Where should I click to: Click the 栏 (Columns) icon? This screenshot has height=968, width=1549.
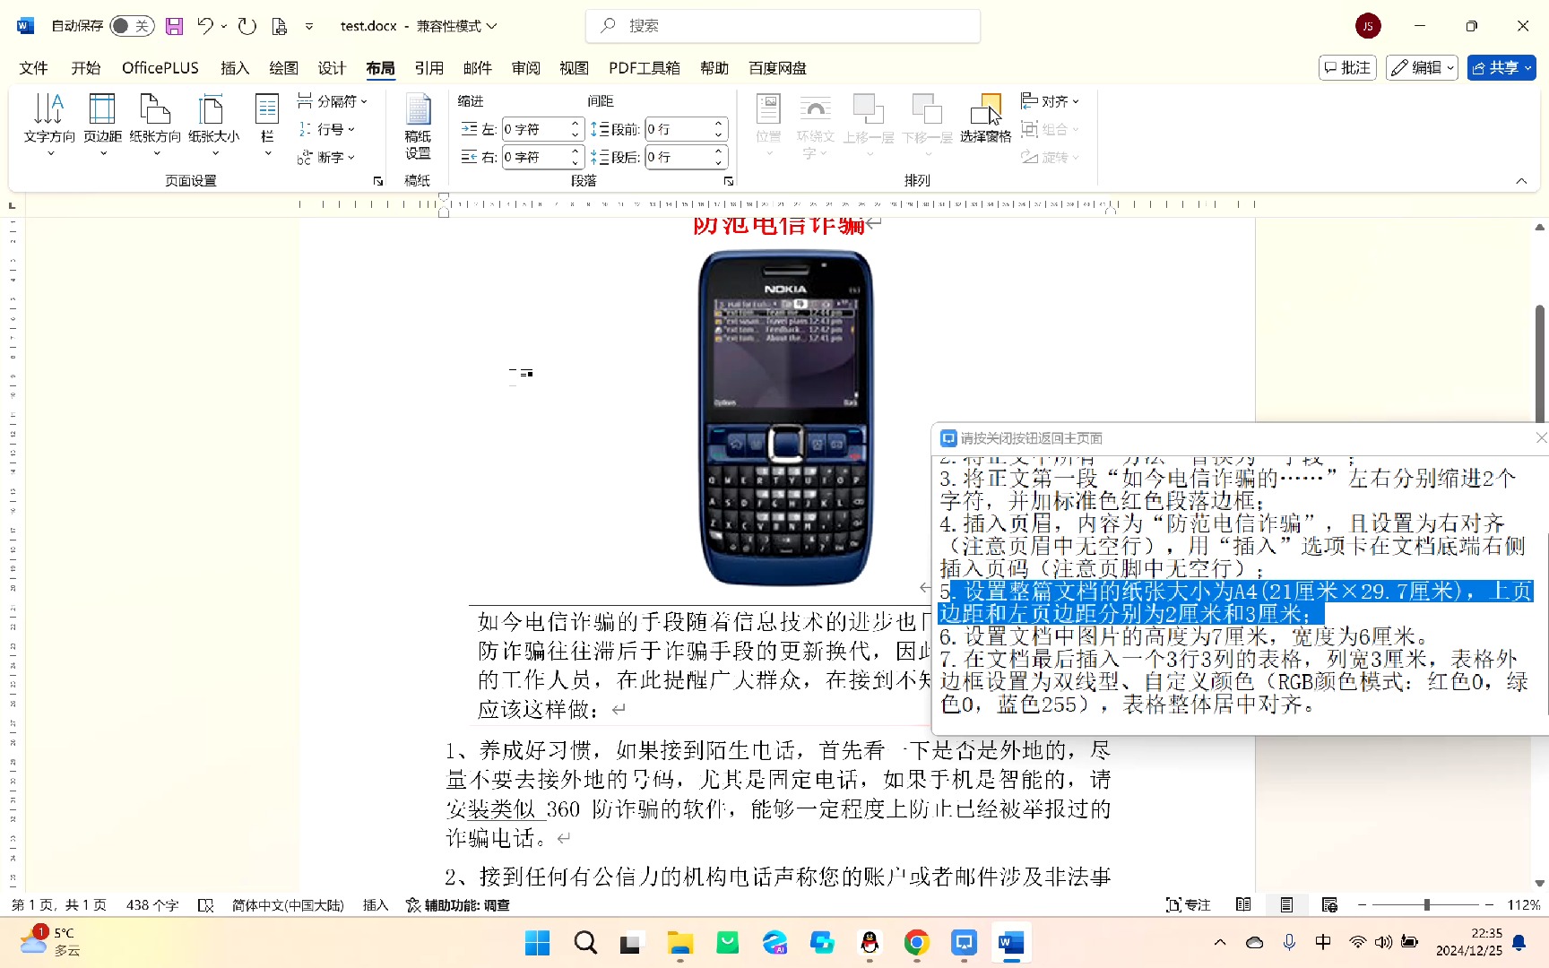[x=266, y=123]
